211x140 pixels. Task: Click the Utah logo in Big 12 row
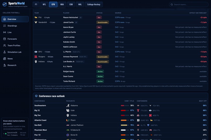click(68, 110)
